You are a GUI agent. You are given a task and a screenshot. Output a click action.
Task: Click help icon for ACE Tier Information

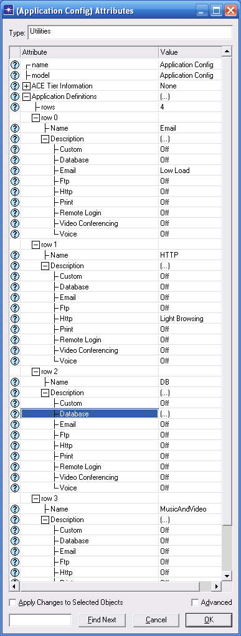click(x=14, y=86)
